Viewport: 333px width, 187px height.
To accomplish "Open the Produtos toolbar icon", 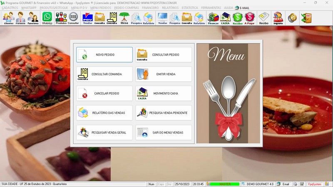I will (61, 18).
